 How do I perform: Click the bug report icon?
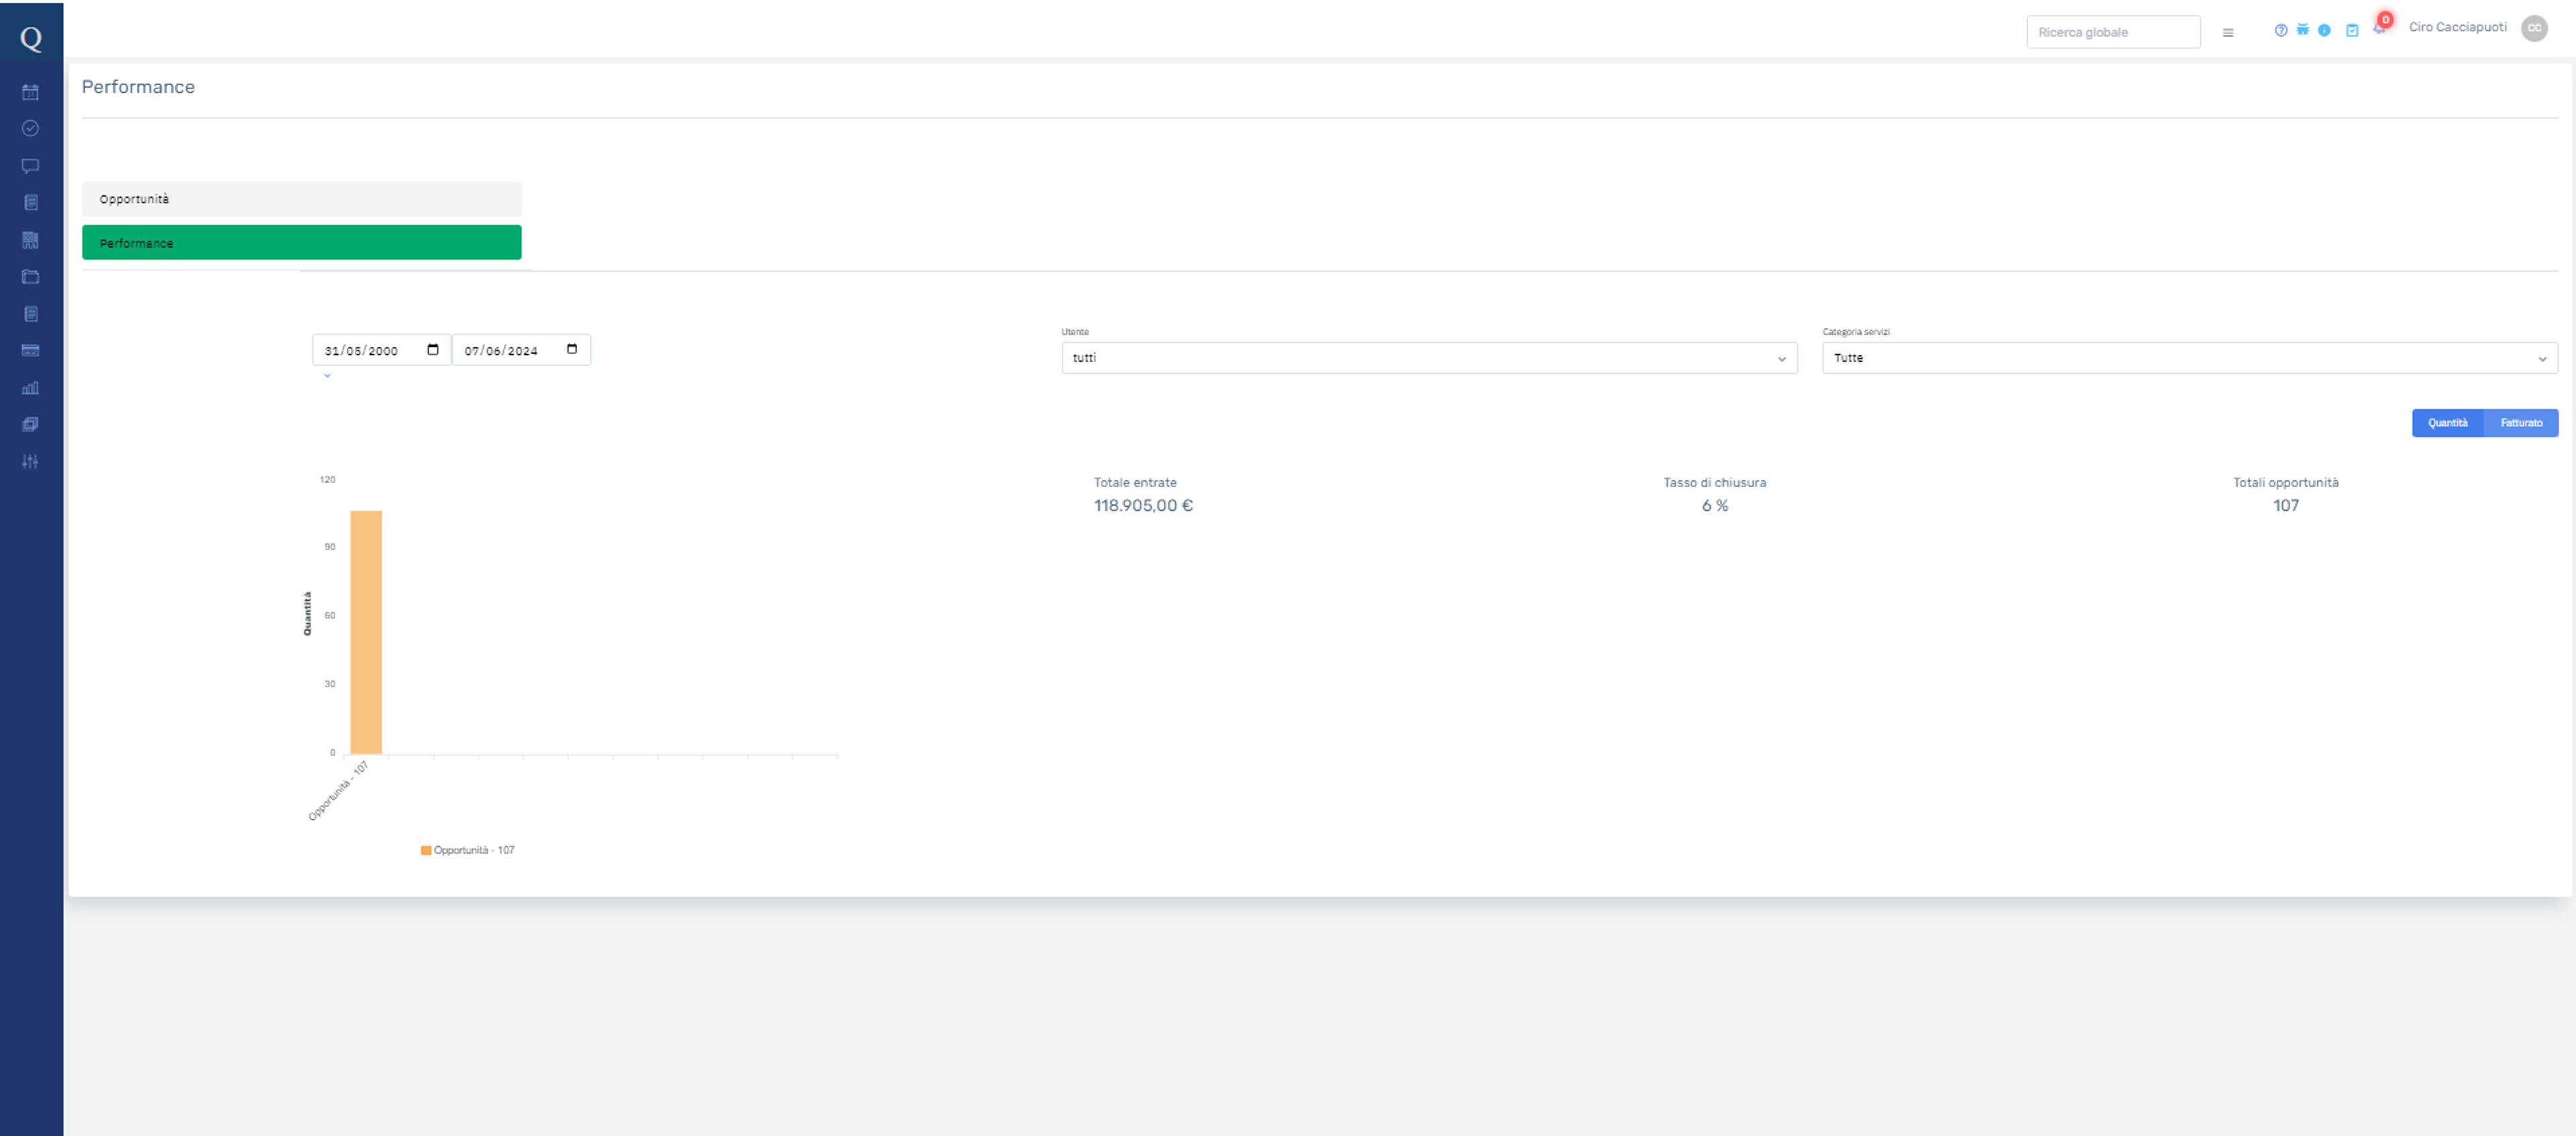pos(2302,29)
